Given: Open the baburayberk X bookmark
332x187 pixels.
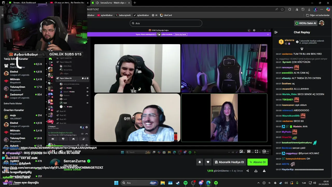Looking at the screenshot, I should [x=123, y=15].
